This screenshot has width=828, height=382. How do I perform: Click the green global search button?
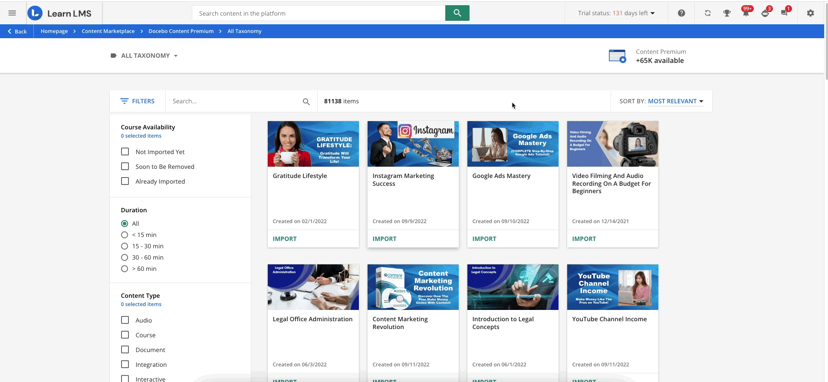point(457,13)
